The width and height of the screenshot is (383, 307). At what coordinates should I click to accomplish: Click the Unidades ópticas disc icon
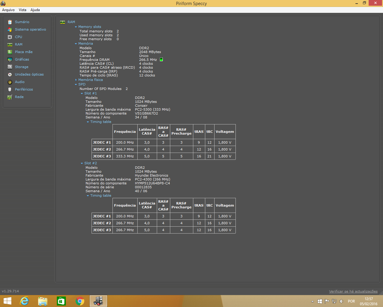(x=10, y=74)
